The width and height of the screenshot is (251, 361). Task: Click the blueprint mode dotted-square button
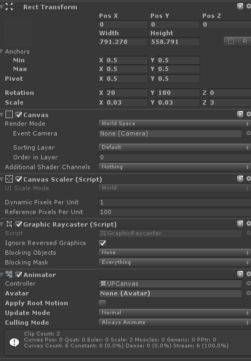tap(231, 41)
